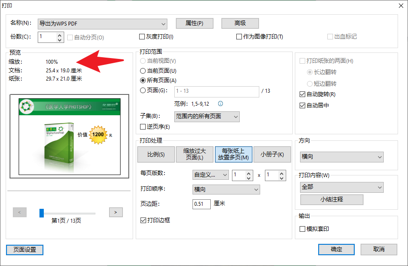Click the preview page slider handle
The height and width of the screenshot is (266, 408).
(42, 213)
